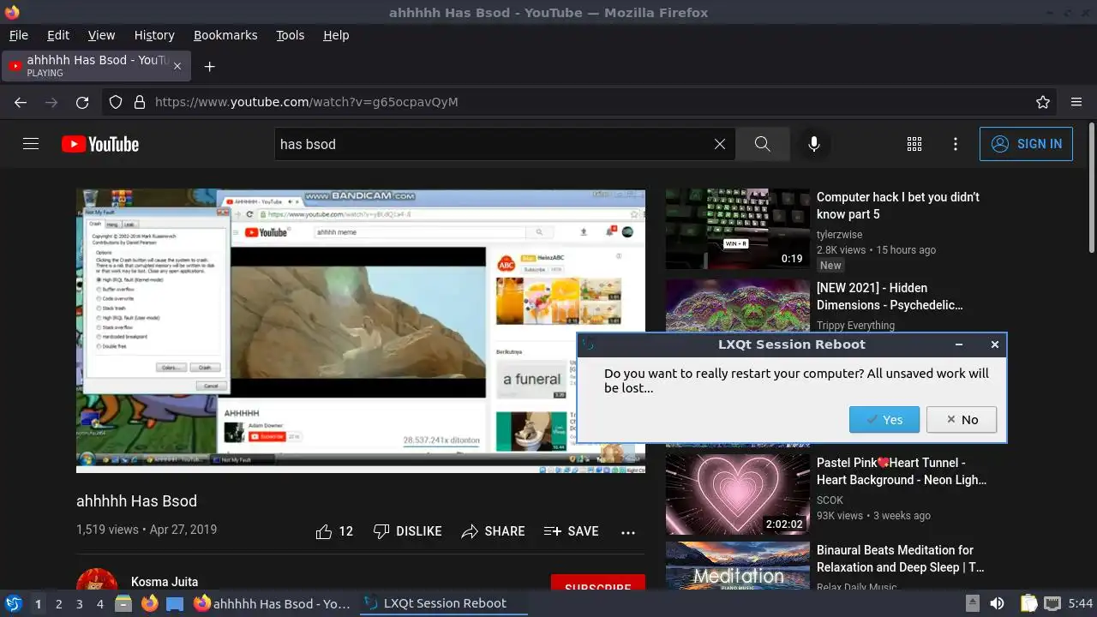Open 'Computer hack I bet you didn't' thumbnail
Viewport: 1097px width, 617px height.
738,229
